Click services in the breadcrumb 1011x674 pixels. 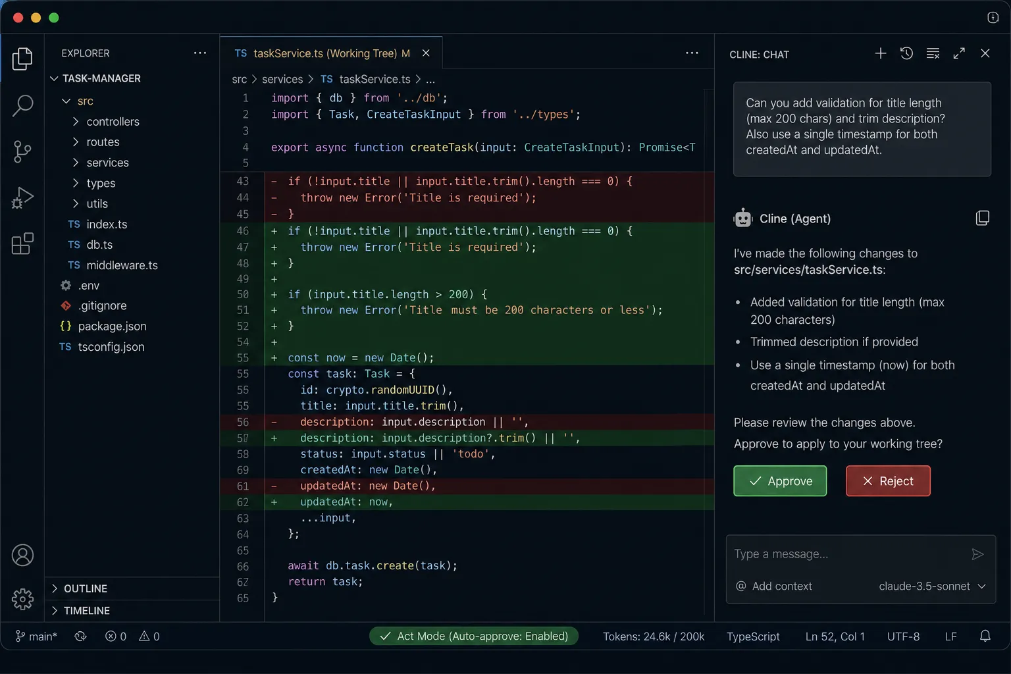[x=282, y=79]
